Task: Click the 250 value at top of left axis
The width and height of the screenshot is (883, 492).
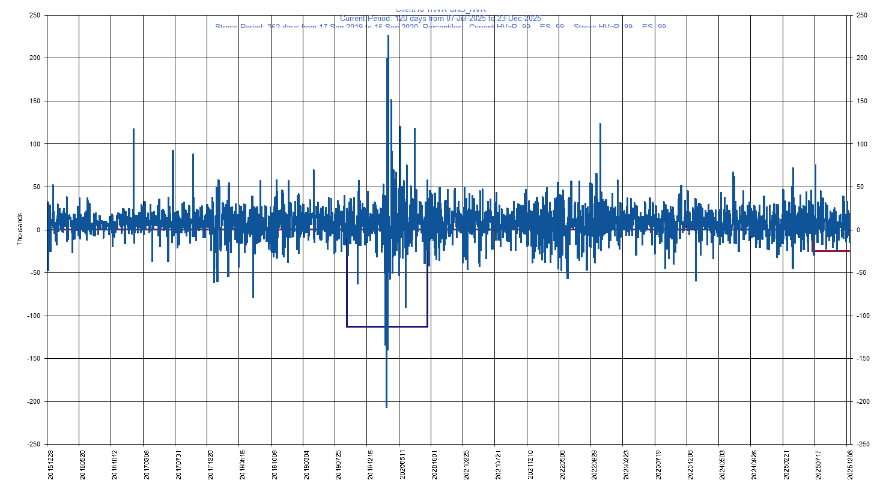Action: (x=34, y=16)
